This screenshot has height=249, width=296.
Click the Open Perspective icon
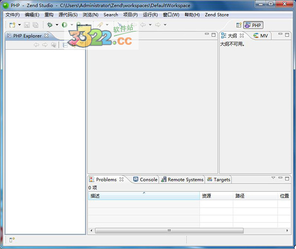coord(239,25)
